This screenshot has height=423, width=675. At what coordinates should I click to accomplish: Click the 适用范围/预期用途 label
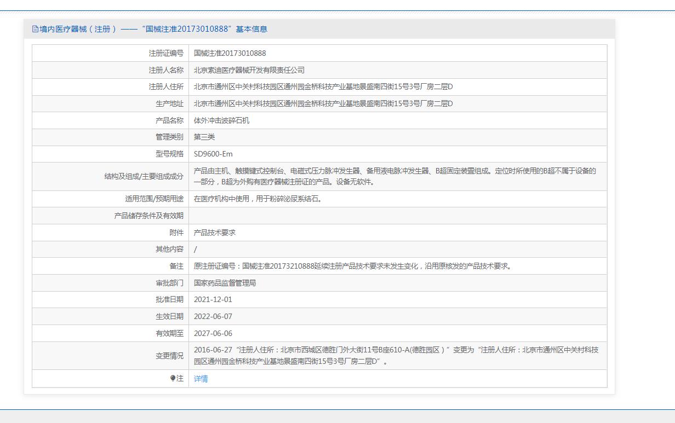155,199
